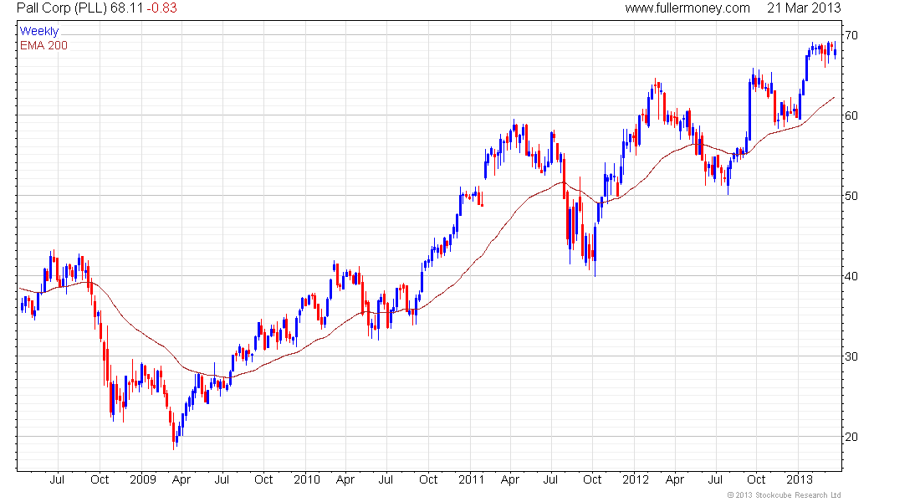Click the Stockcube Research Ltd copyright text
This screenshot has width=920, height=502.
coord(784,495)
